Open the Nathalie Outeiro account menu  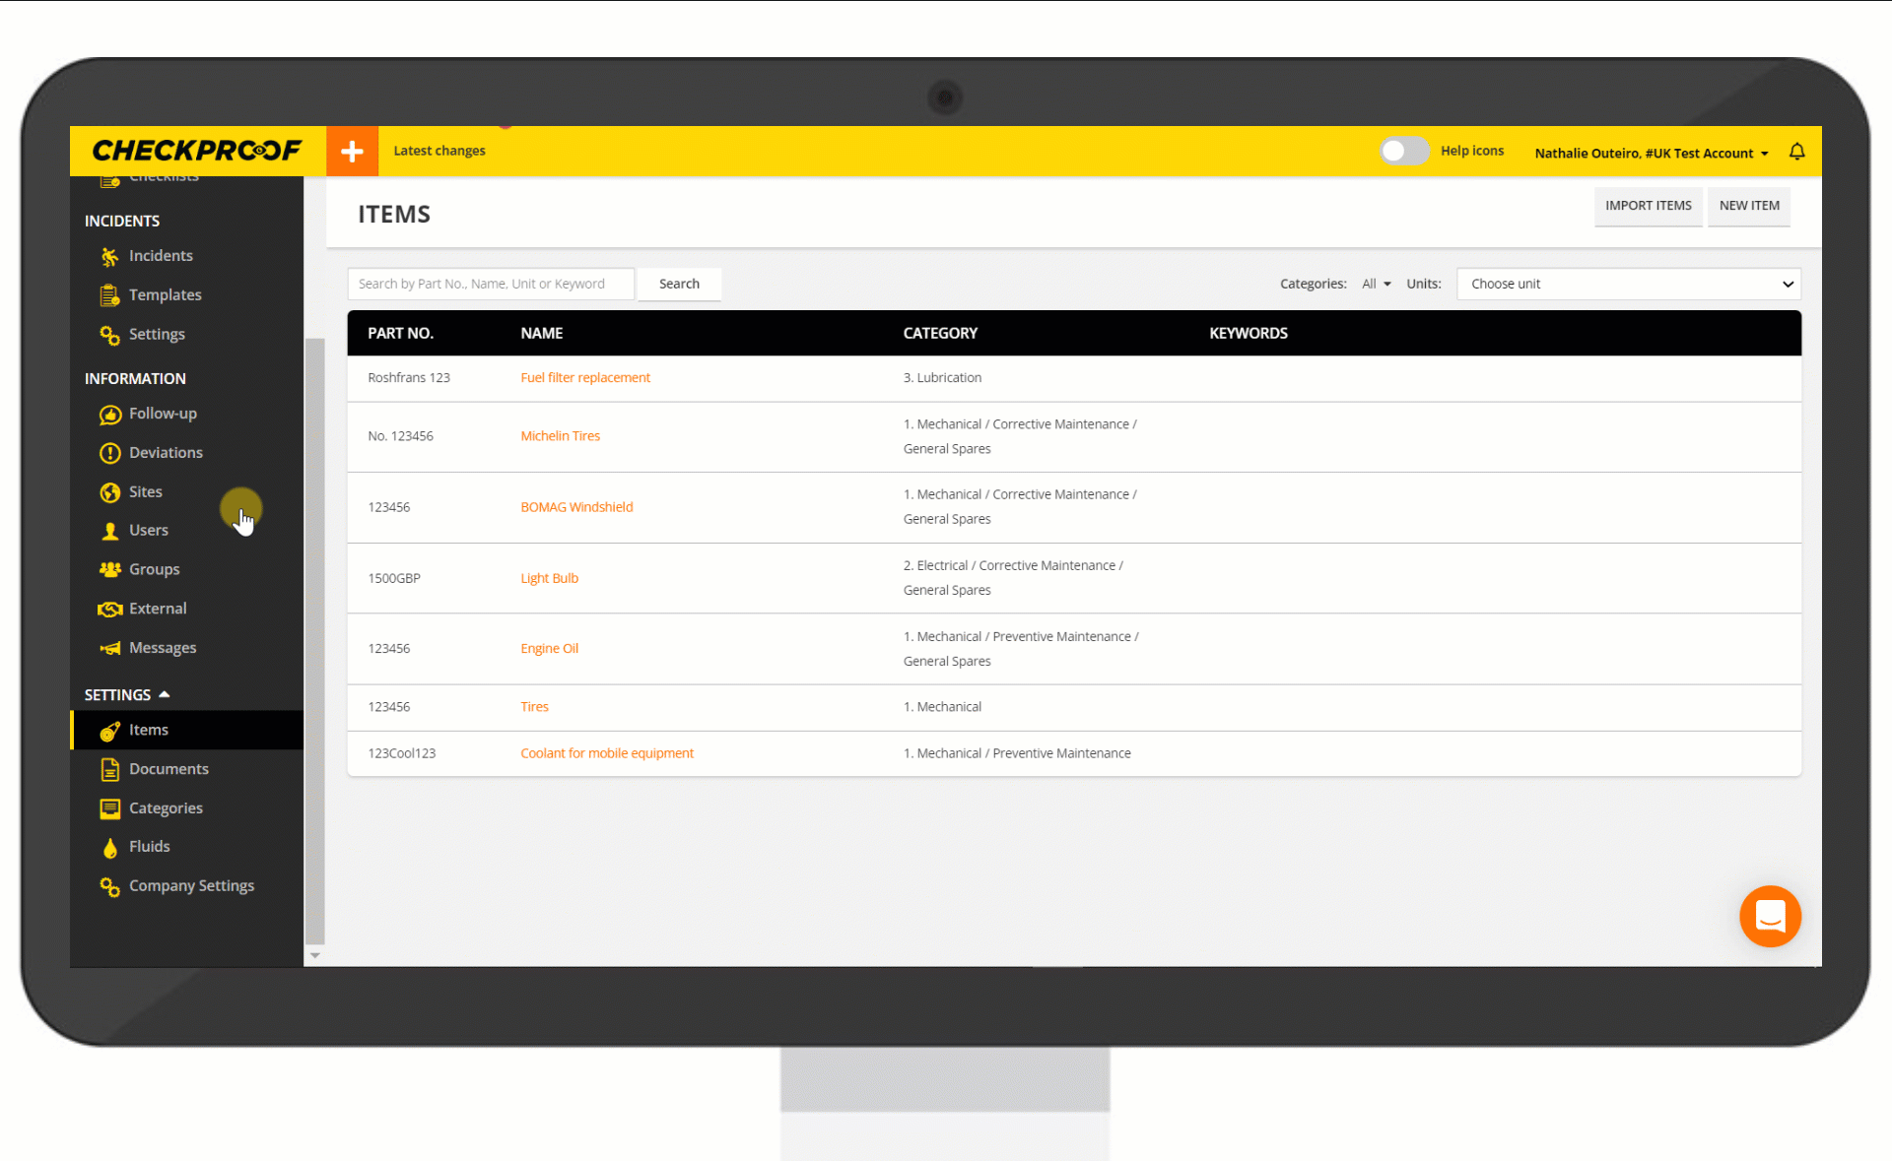1651,153
